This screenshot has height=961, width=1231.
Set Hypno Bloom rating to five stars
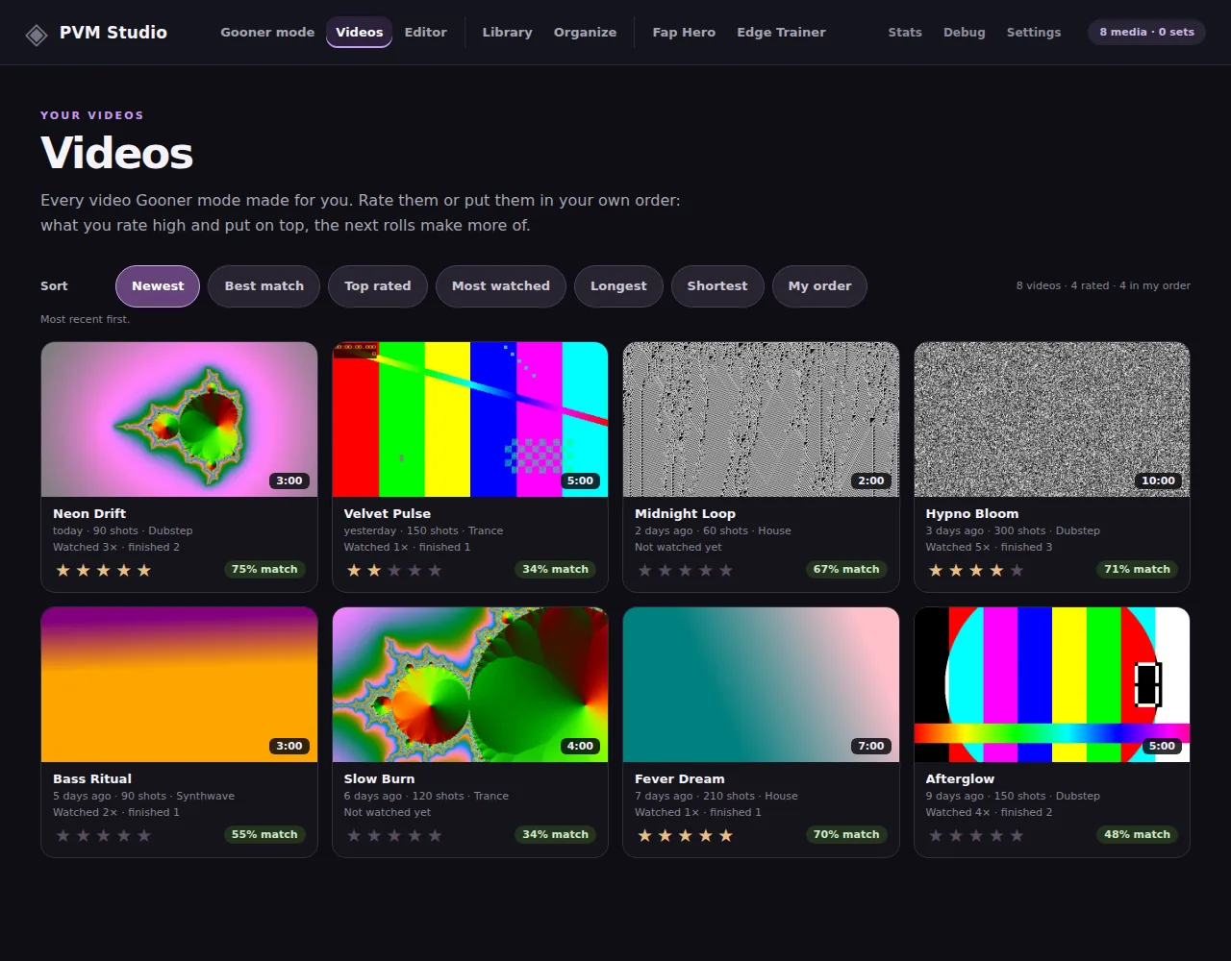(1017, 570)
